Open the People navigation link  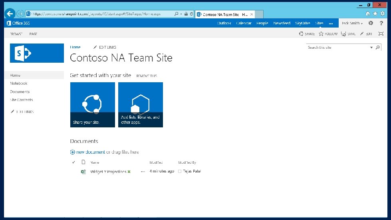(x=262, y=23)
